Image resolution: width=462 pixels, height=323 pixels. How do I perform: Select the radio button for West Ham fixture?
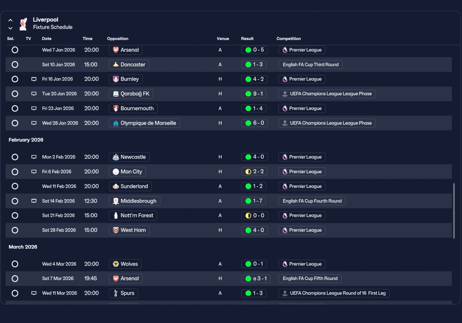click(15, 230)
